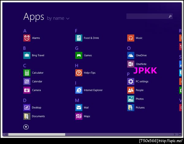Select the letter M group header
The height and width of the screenshot is (144, 184).
click(77, 101)
